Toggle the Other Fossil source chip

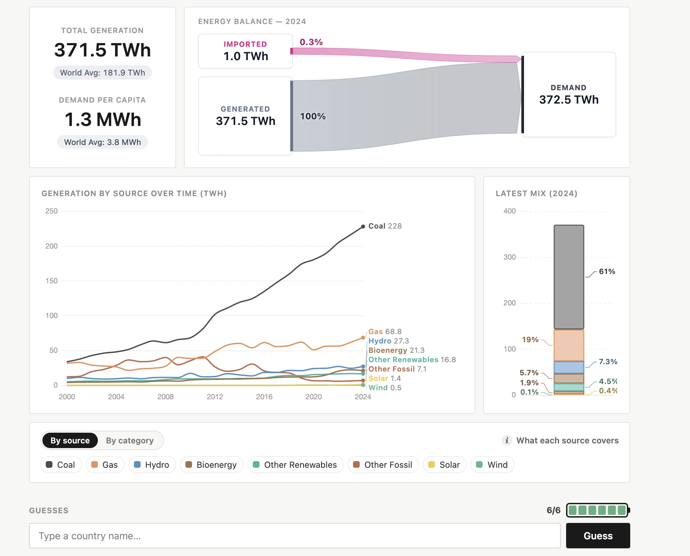383,465
